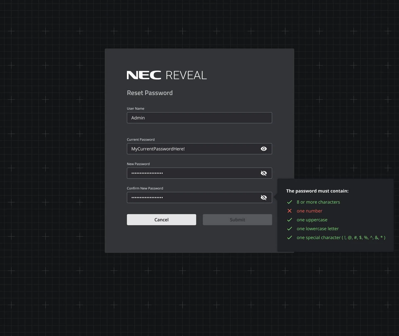This screenshot has width=399, height=336.
Task: Show the New Password characters
Action: (264, 173)
